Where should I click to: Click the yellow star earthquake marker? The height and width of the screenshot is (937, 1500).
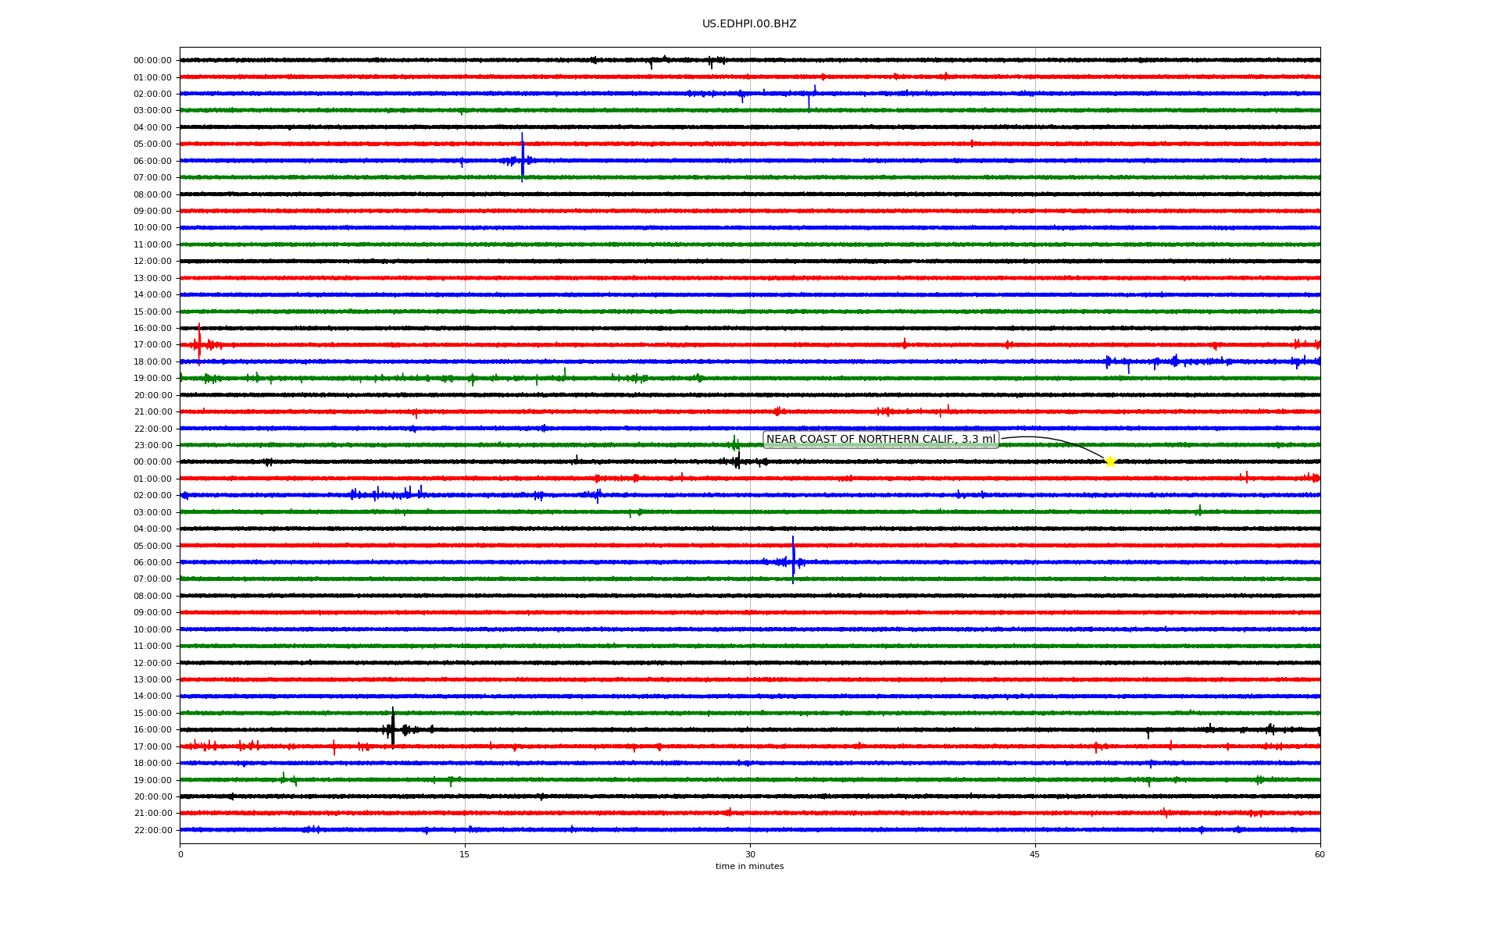[1109, 461]
